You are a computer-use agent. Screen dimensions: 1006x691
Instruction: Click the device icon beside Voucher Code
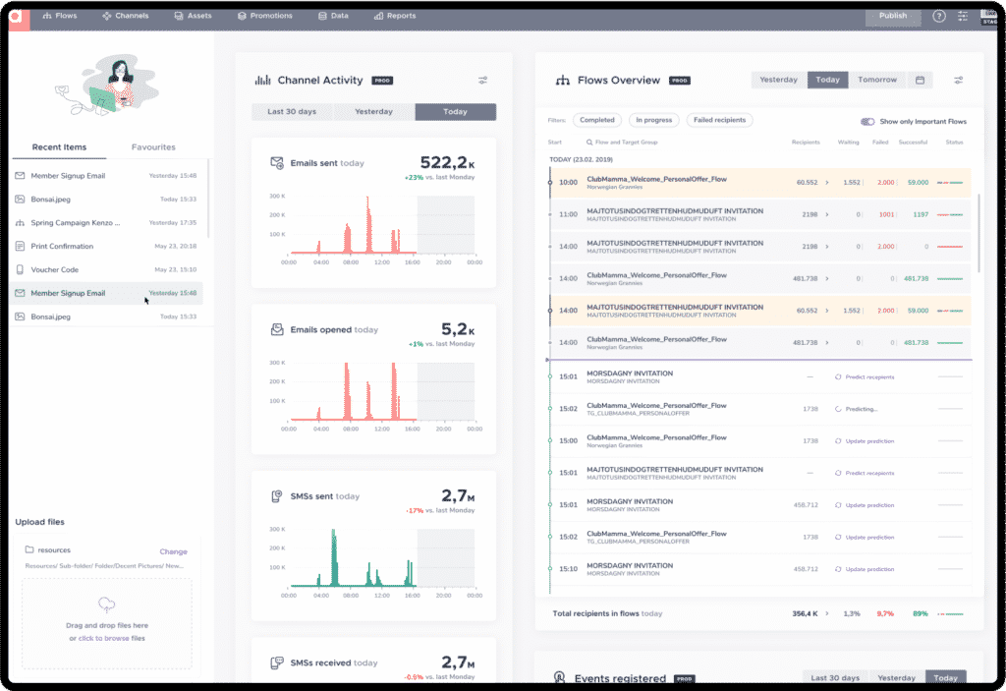tap(20, 269)
